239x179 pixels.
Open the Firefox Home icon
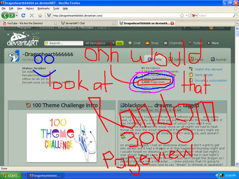pos(40,16)
